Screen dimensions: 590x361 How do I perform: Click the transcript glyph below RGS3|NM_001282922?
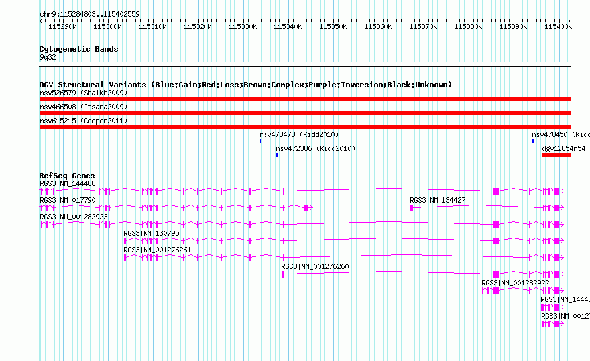tap(523, 291)
